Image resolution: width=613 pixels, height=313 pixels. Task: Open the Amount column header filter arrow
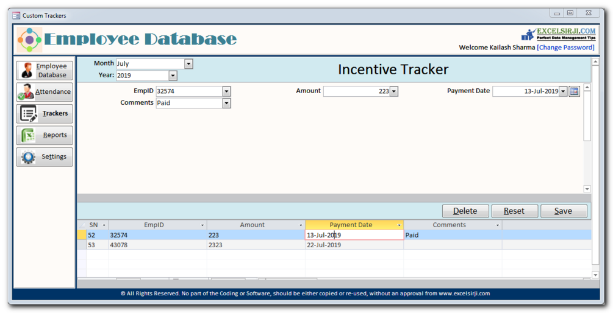(301, 225)
